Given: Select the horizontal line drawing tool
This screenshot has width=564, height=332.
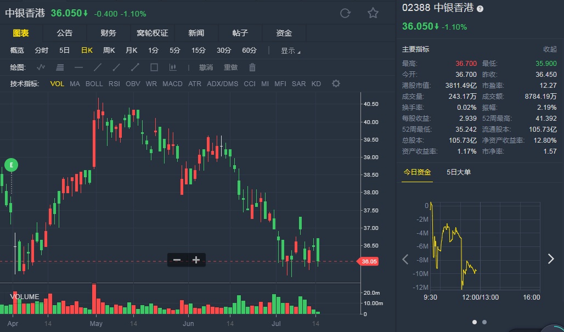Looking at the screenshot, I should pos(78,67).
